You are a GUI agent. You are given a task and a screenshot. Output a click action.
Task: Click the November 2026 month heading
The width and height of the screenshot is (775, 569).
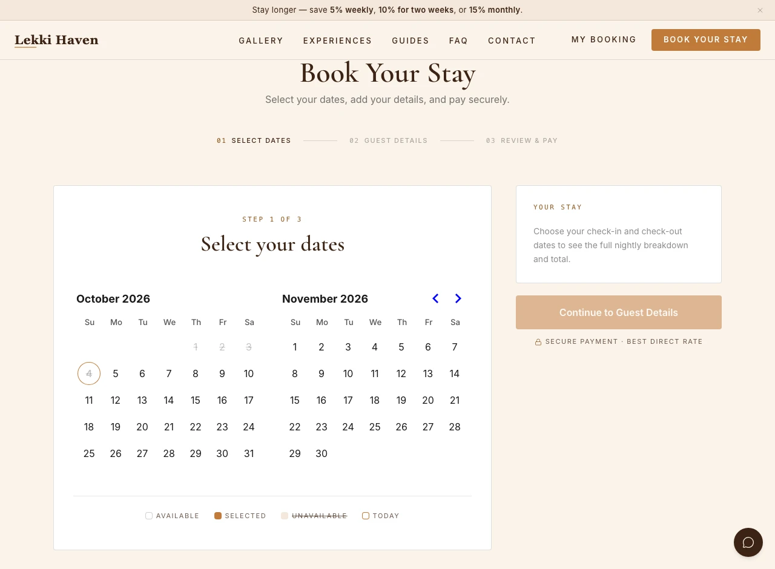tap(325, 298)
